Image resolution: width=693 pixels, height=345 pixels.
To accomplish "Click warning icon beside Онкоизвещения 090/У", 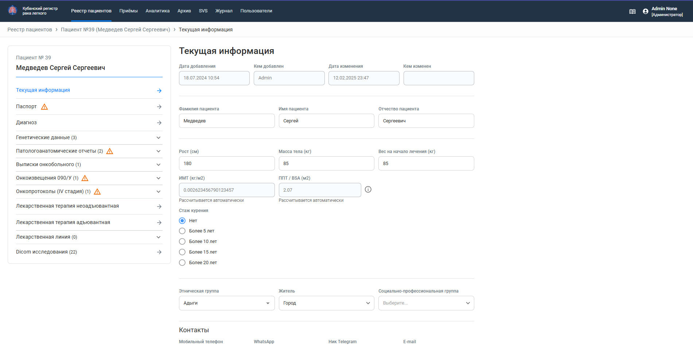I will tap(85, 178).
